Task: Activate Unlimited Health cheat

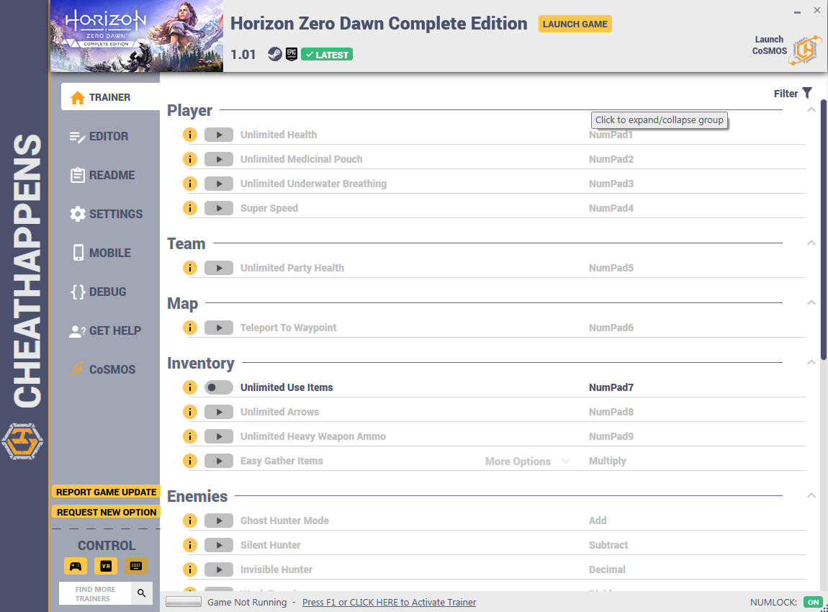Action: [219, 135]
